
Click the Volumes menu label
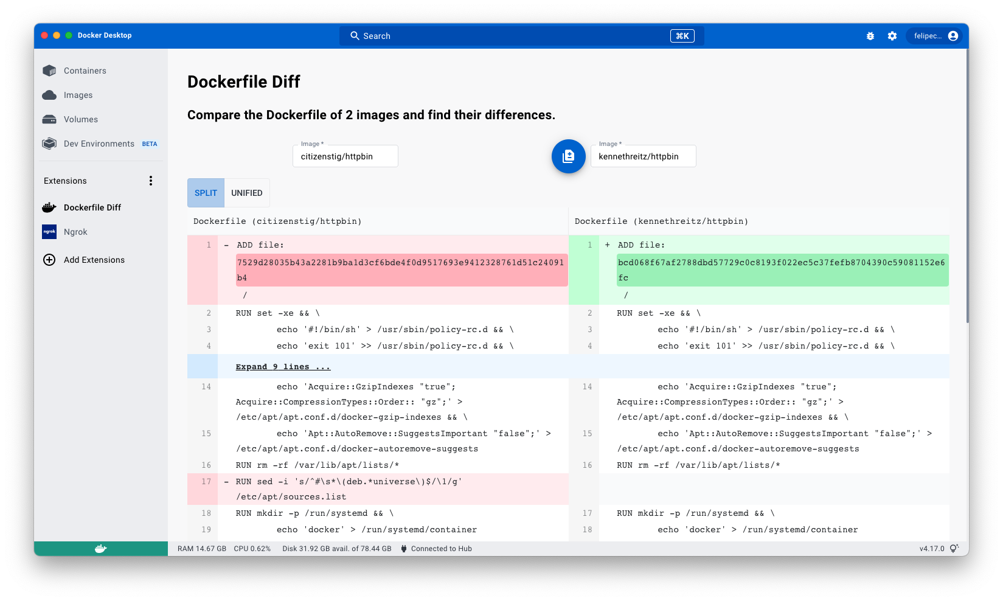tap(81, 119)
